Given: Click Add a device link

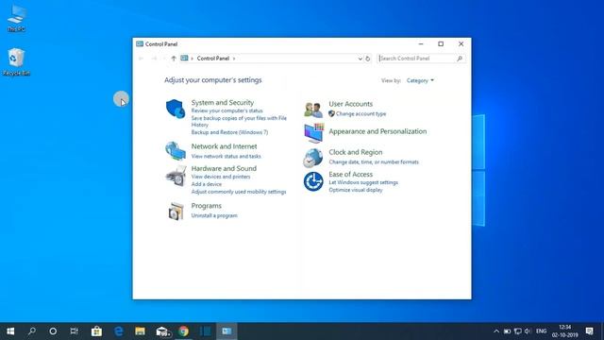Looking at the screenshot, I should pyautogui.click(x=207, y=184).
